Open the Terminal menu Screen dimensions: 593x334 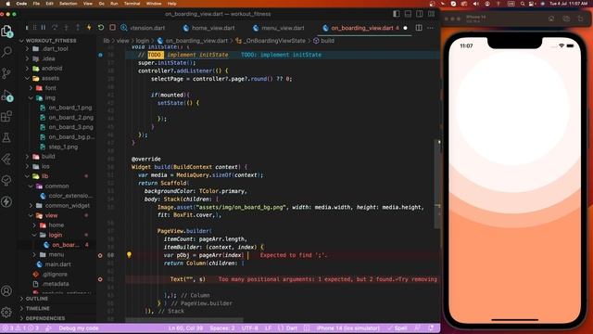(x=132, y=4)
